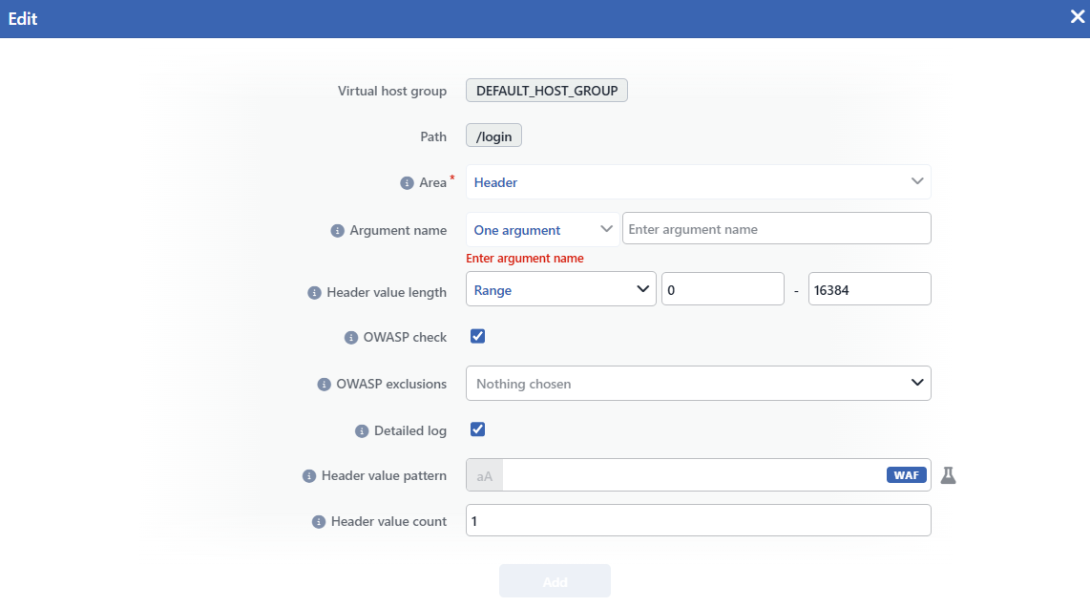Click the info icon beside Header value pattern
Image resolution: width=1090 pixels, height=607 pixels.
click(309, 476)
